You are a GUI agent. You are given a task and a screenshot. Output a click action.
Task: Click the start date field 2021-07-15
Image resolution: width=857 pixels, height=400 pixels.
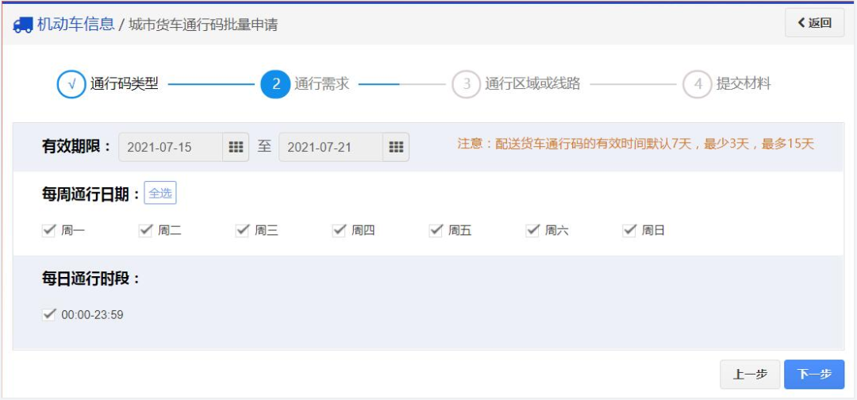[x=171, y=148]
